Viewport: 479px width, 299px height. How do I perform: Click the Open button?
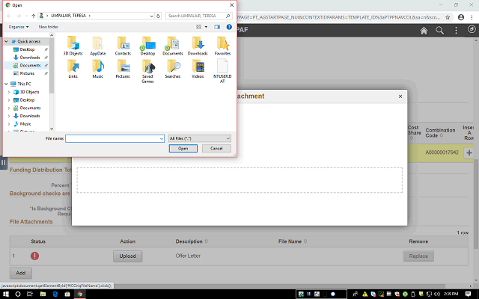click(x=183, y=149)
